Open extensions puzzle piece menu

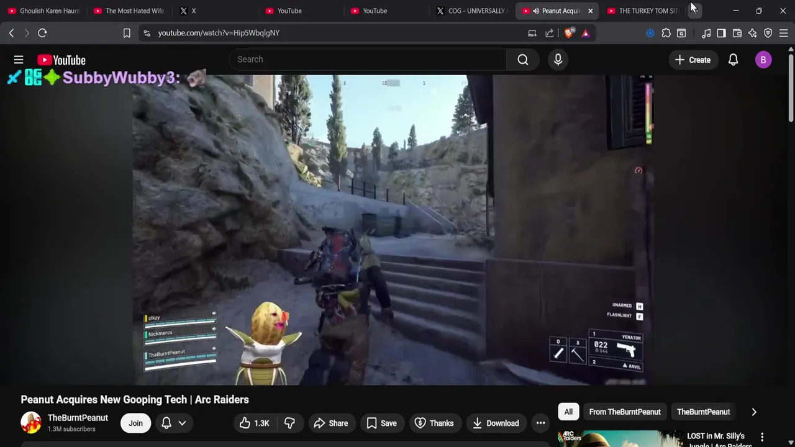pyautogui.click(x=666, y=33)
